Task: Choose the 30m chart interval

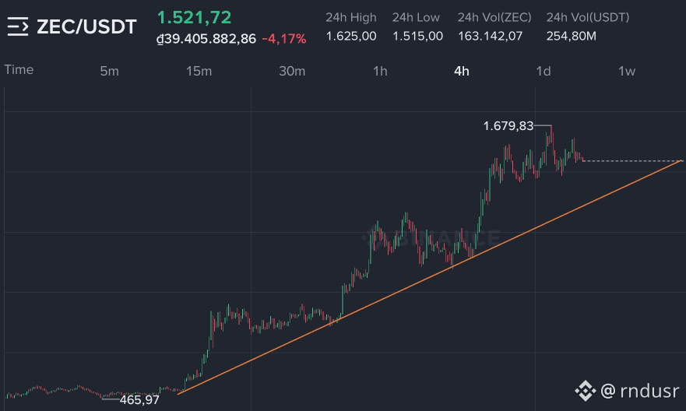Action: [x=292, y=71]
